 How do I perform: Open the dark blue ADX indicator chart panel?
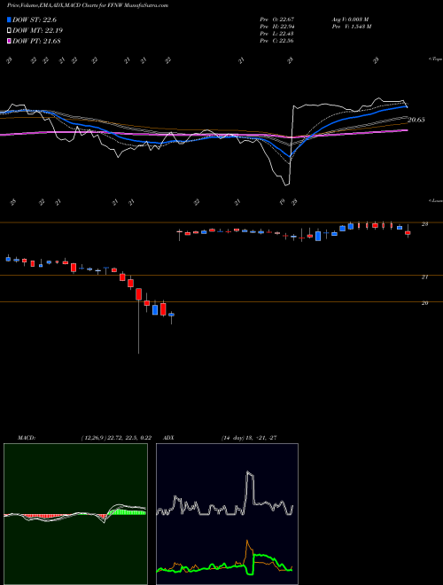point(227,514)
